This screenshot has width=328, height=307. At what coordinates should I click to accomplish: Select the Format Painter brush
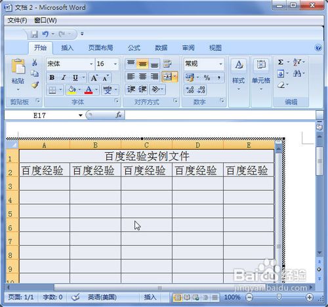(35, 85)
